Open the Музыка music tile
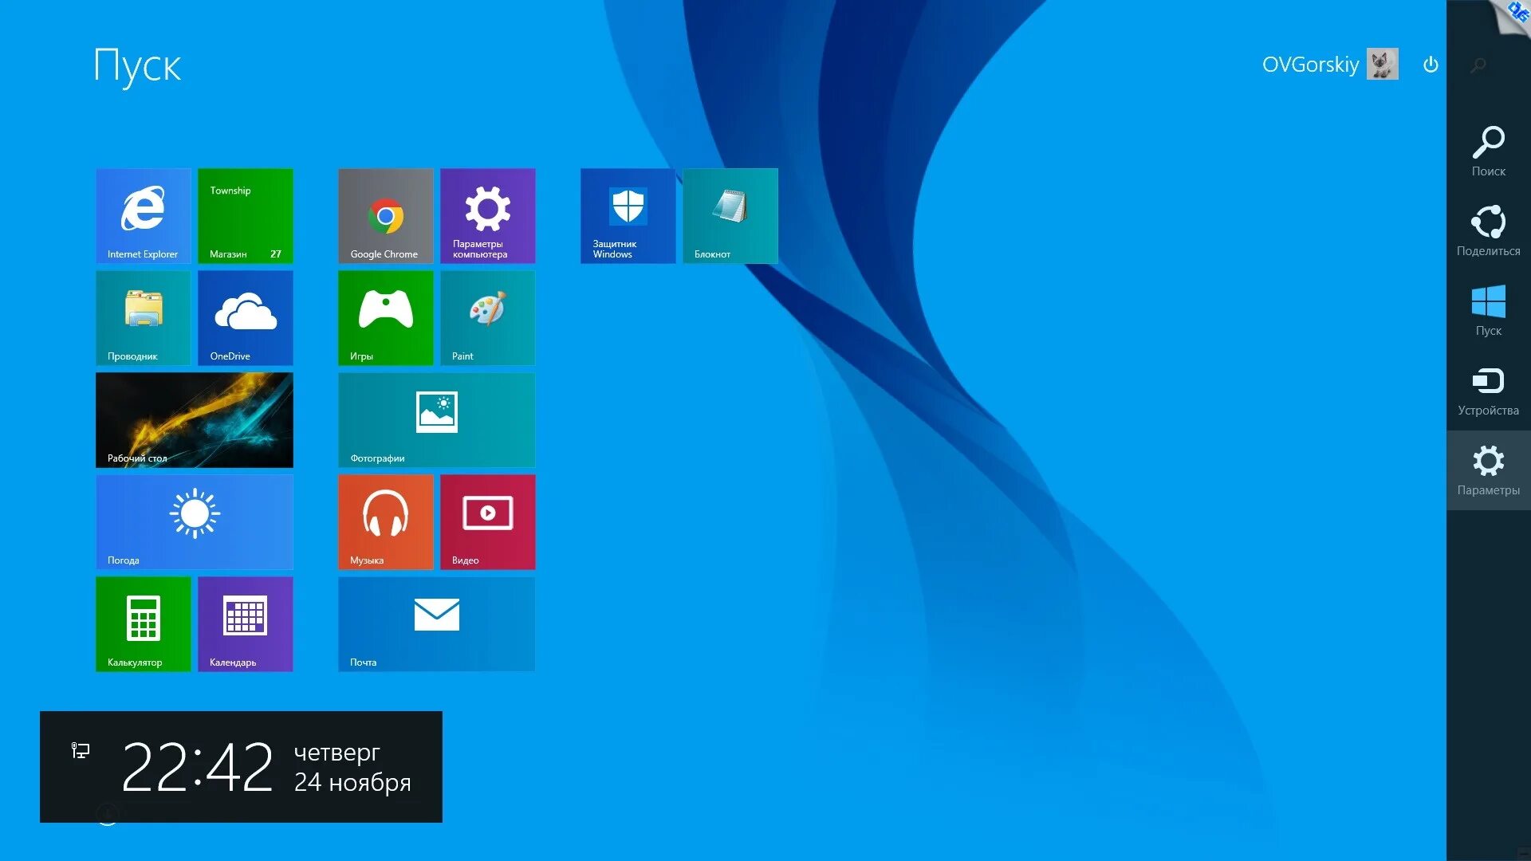The width and height of the screenshot is (1531, 861). [386, 522]
